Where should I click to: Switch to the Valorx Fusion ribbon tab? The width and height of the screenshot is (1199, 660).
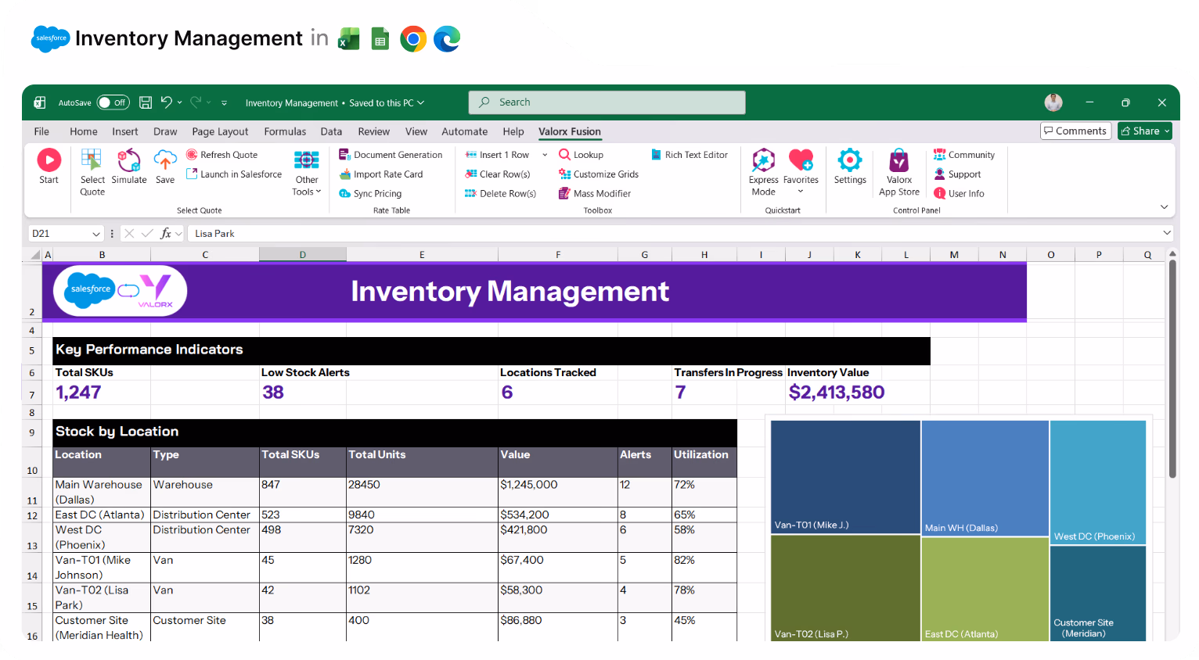coord(569,131)
